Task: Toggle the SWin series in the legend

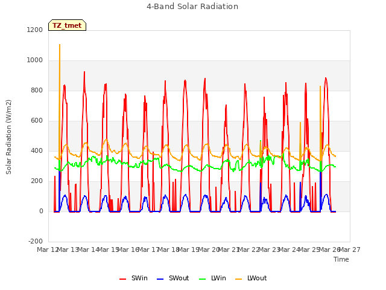Action: tap(133, 278)
